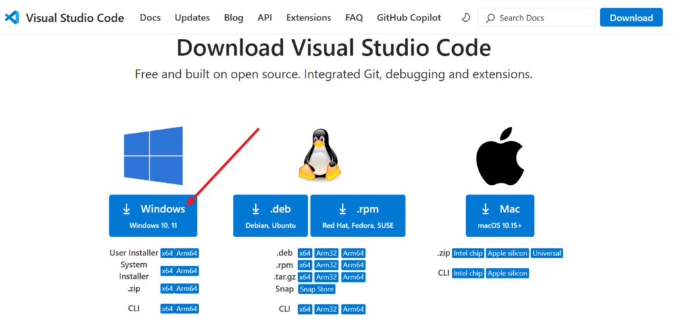Select Windows User Installer Arm64
The image size is (674, 327).
(187, 253)
